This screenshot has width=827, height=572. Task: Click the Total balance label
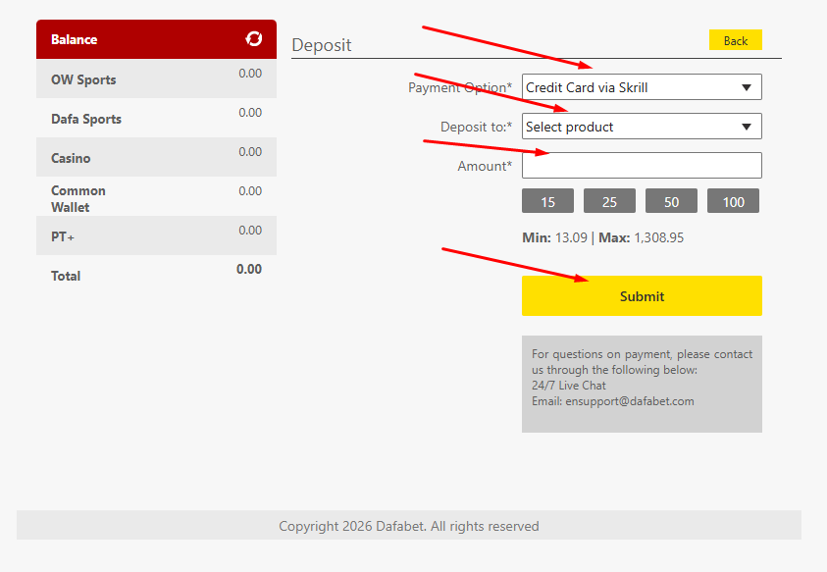[x=66, y=276]
